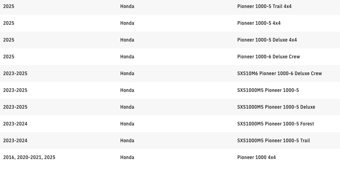
Task: Click Honda in the Pioneer 1000-5 Deluxe 4x4 row
Action: point(127,40)
